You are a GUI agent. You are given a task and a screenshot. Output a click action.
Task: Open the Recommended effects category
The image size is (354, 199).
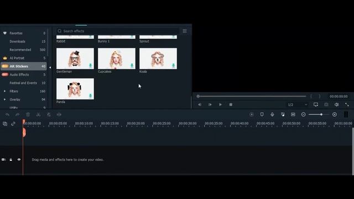click(20, 50)
